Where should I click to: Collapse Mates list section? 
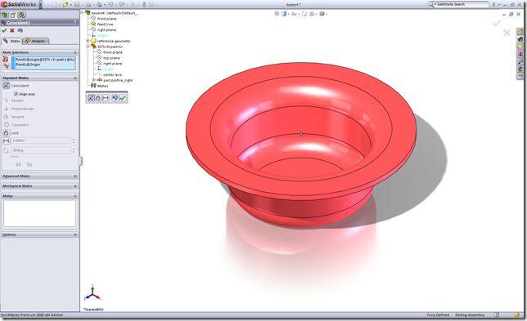pos(75,196)
